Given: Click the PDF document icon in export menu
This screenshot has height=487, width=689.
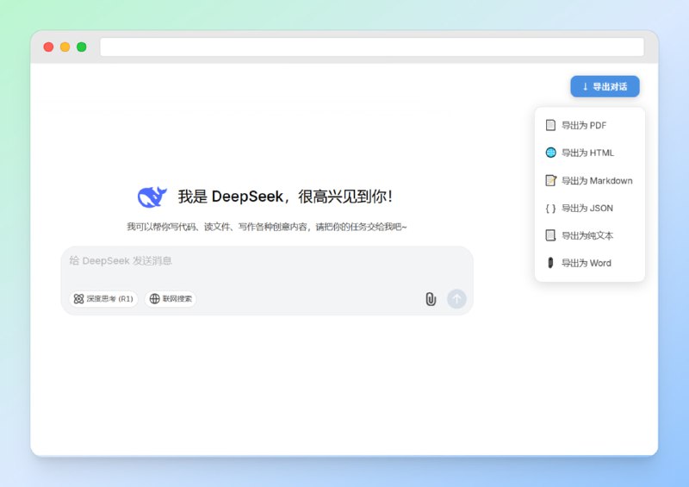Looking at the screenshot, I should click(550, 125).
